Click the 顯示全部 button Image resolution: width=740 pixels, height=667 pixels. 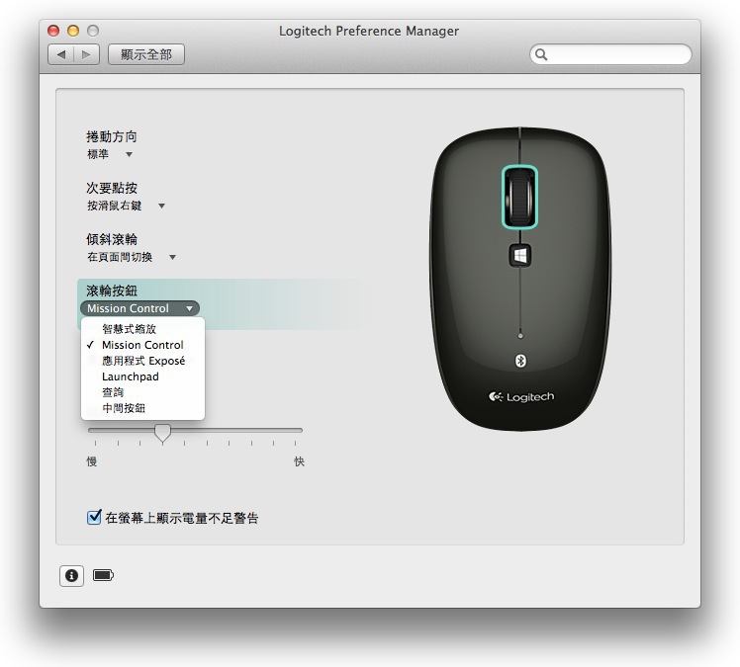coord(146,54)
